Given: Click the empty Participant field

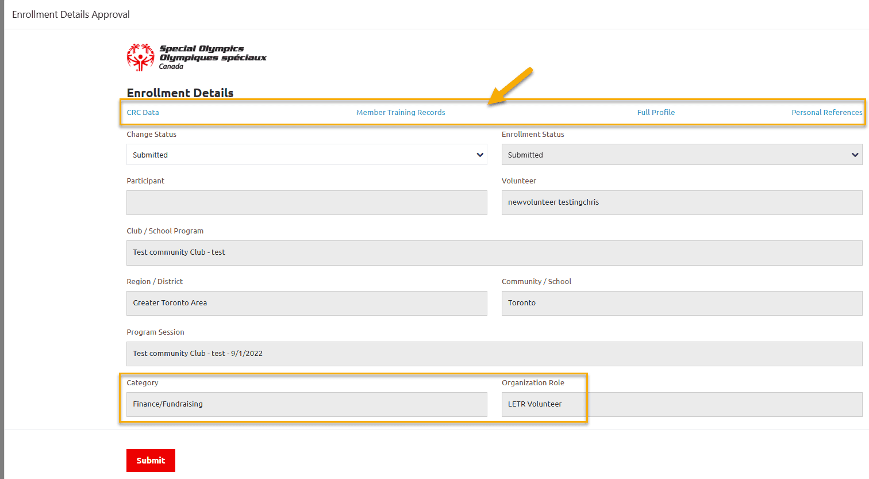Looking at the screenshot, I should pyautogui.click(x=307, y=202).
